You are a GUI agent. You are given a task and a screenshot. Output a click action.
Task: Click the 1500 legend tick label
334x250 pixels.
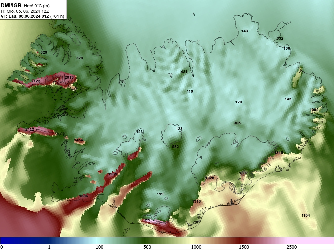tap(244, 247)
